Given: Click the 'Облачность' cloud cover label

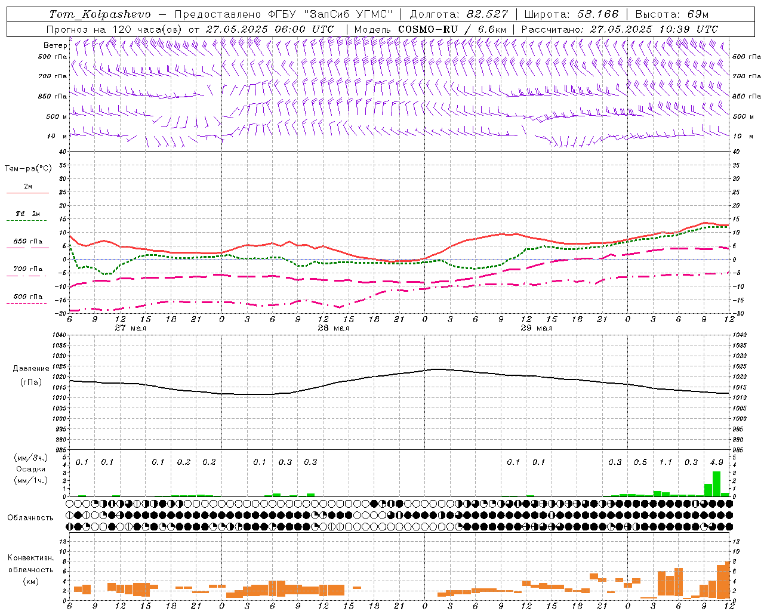Looking at the screenshot, I should coord(30,518).
